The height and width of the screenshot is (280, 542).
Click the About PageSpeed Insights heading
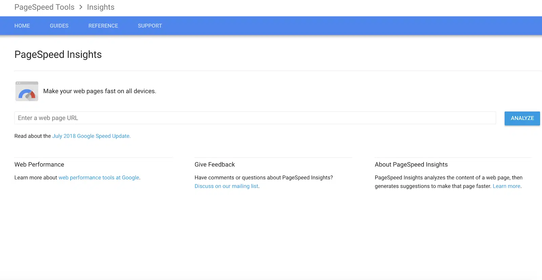pyautogui.click(x=411, y=164)
